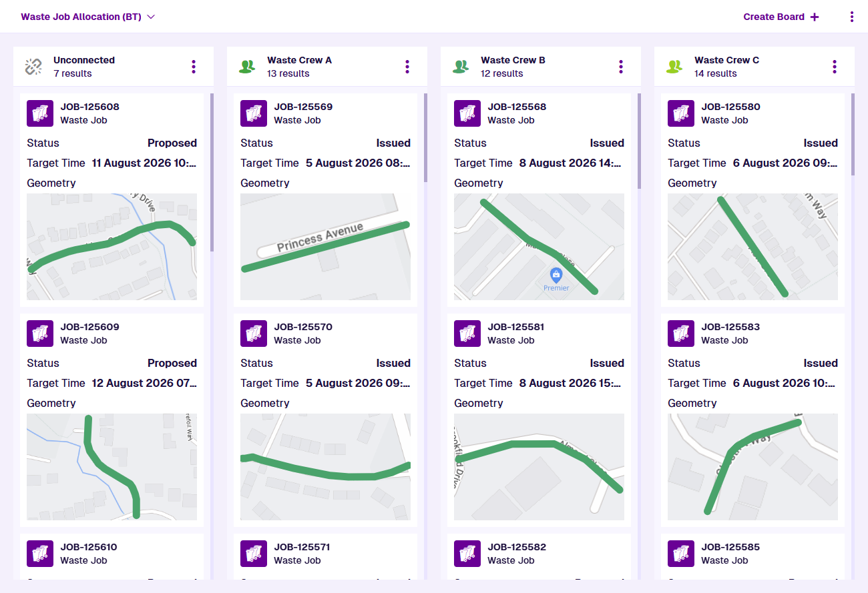Image resolution: width=868 pixels, height=593 pixels.
Task: Click the Unconnected column scrollbar
Action: click(x=212, y=172)
